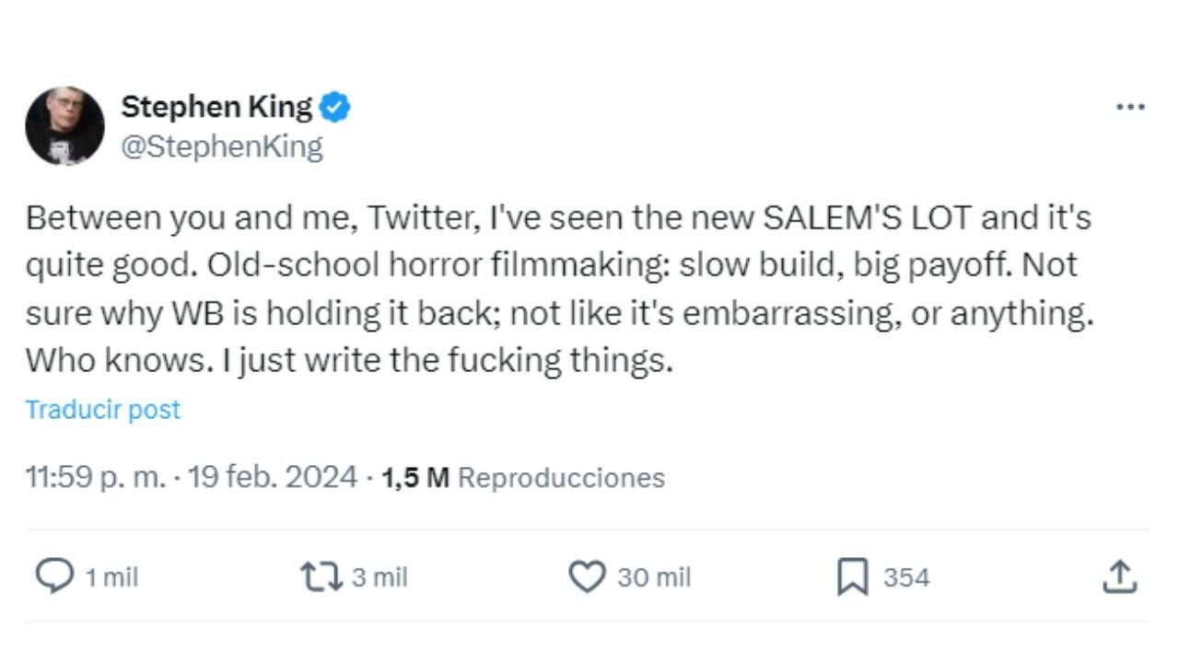Bookmark the post with the bookmark icon
1179x663 pixels.
852,577
